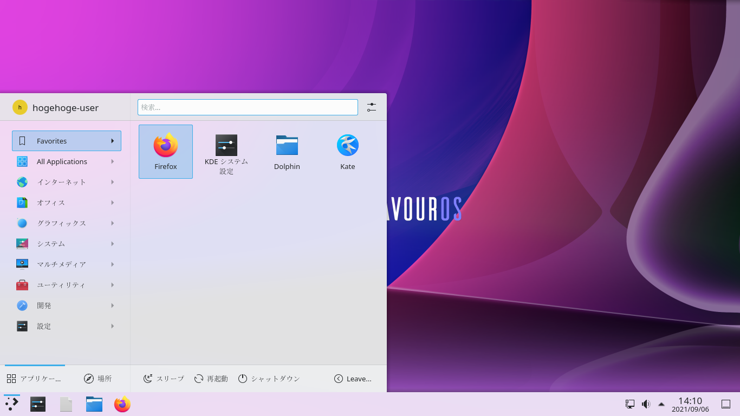The image size is (740, 416).
Task: Expand the 設定 submenu arrow
Action: [113, 326]
